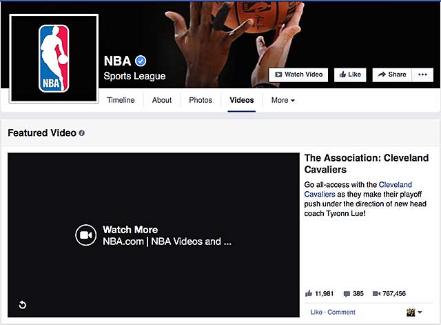This screenshot has width=441, height=325.
Task: Like the NBA page
Action: tap(350, 75)
